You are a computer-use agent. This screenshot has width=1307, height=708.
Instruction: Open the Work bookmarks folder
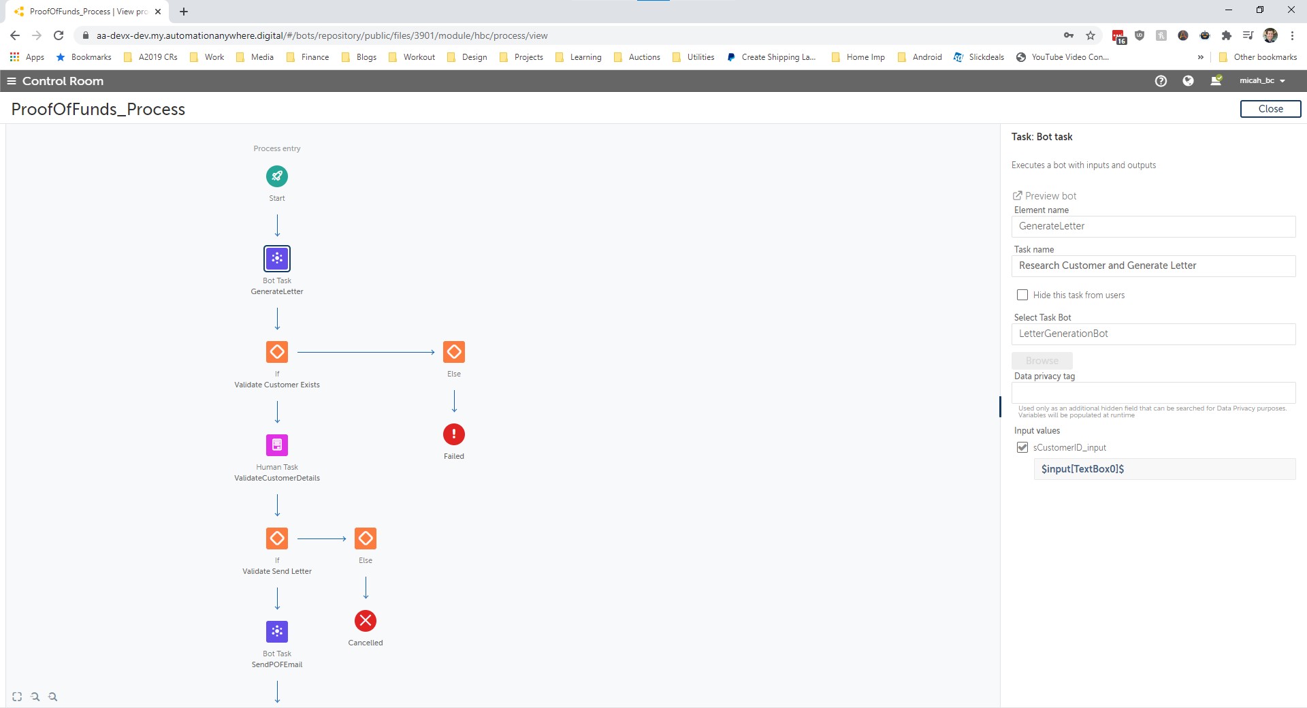208,57
